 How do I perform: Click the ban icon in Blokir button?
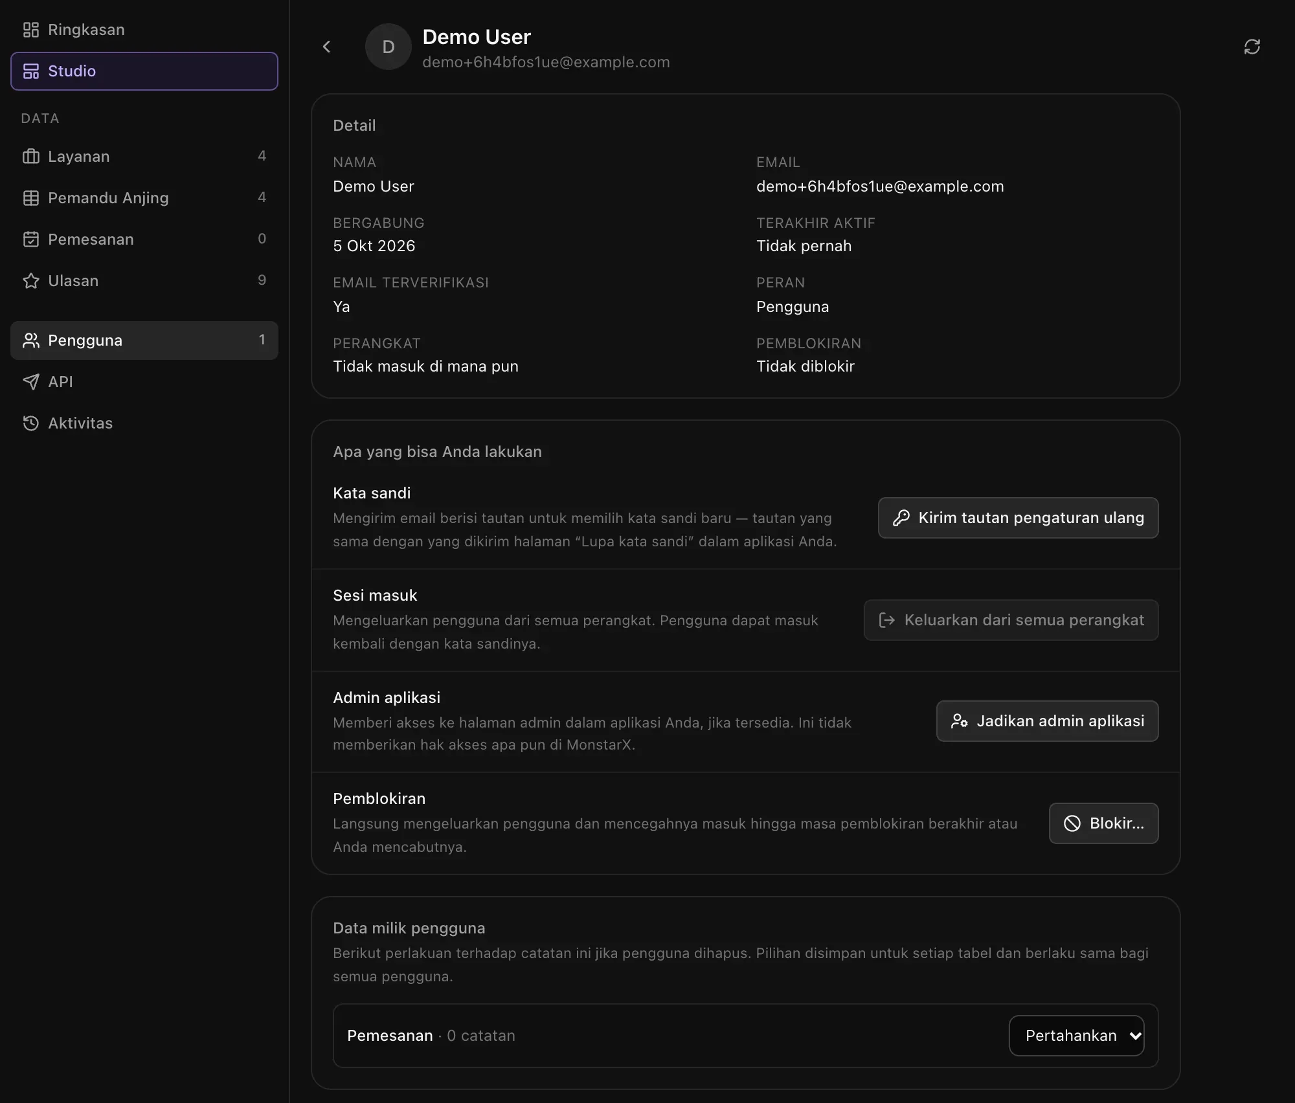click(x=1072, y=823)
